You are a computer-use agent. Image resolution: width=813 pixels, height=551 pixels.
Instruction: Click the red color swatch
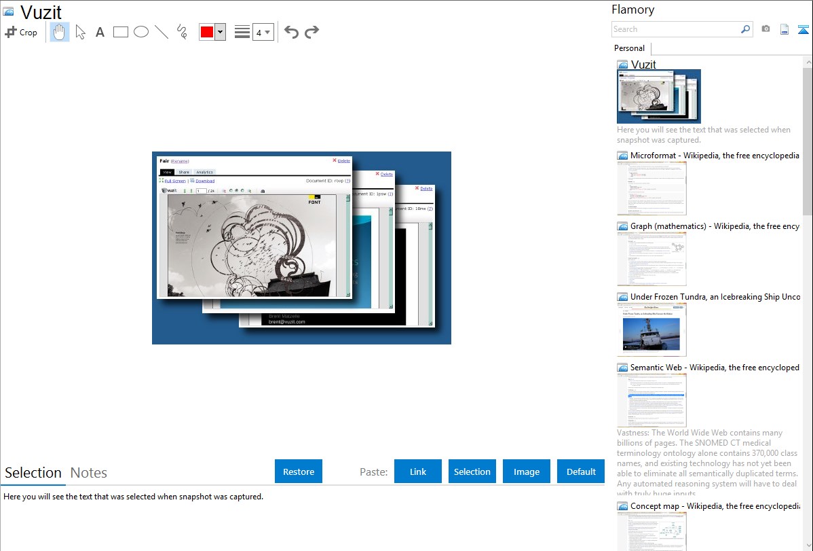tap(207, 32)
